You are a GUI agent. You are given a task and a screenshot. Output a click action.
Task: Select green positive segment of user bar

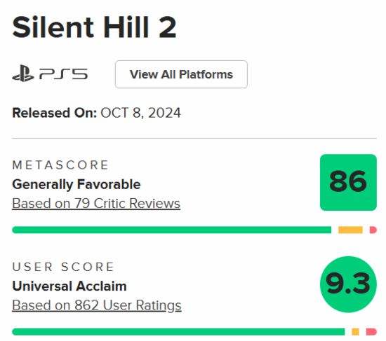178,332
